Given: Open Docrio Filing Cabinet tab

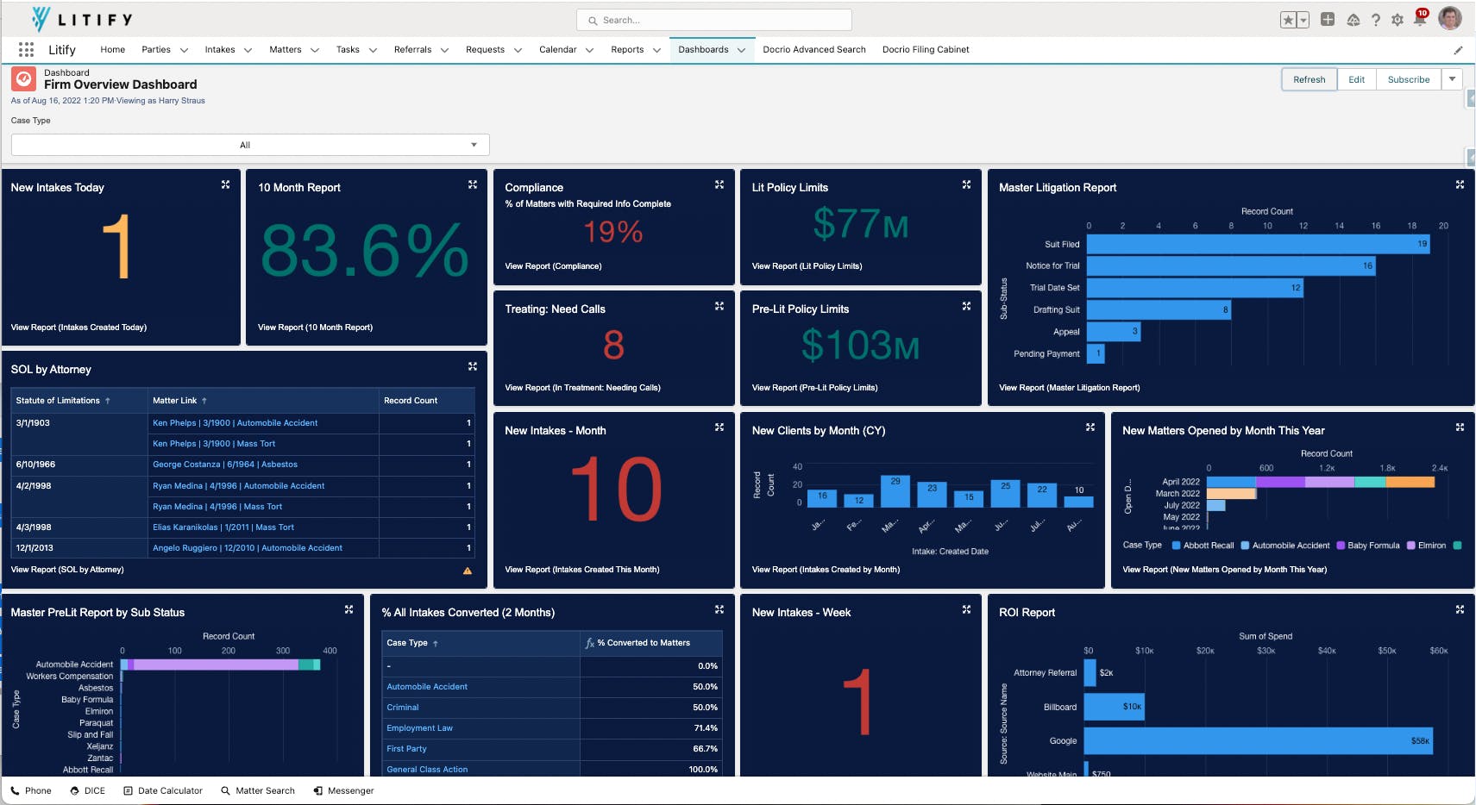Looking at the screenshot, I should [926, 50].
